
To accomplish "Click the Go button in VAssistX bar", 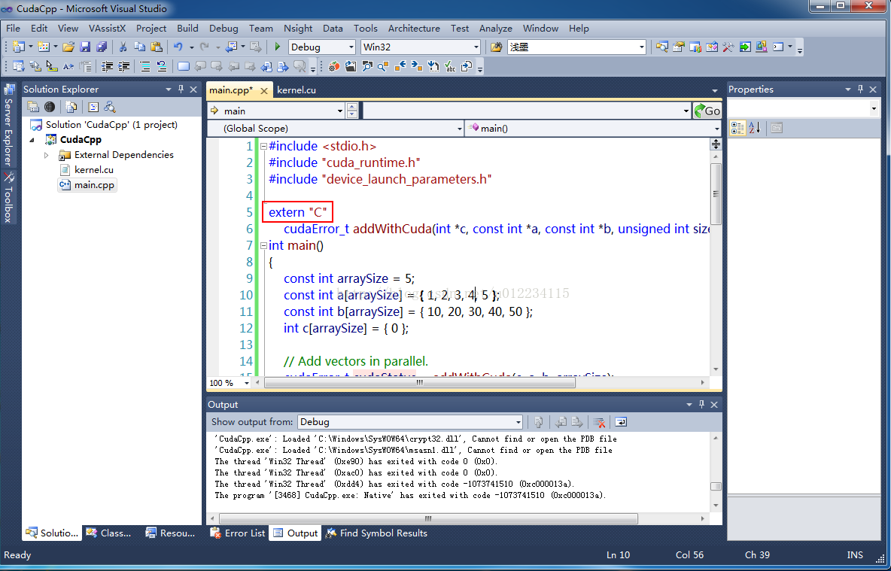I will (707, 111).
